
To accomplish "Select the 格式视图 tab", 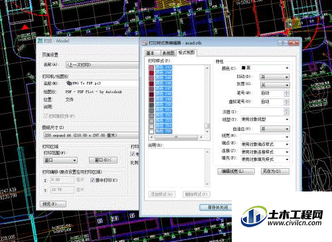I will pos(187,53).
